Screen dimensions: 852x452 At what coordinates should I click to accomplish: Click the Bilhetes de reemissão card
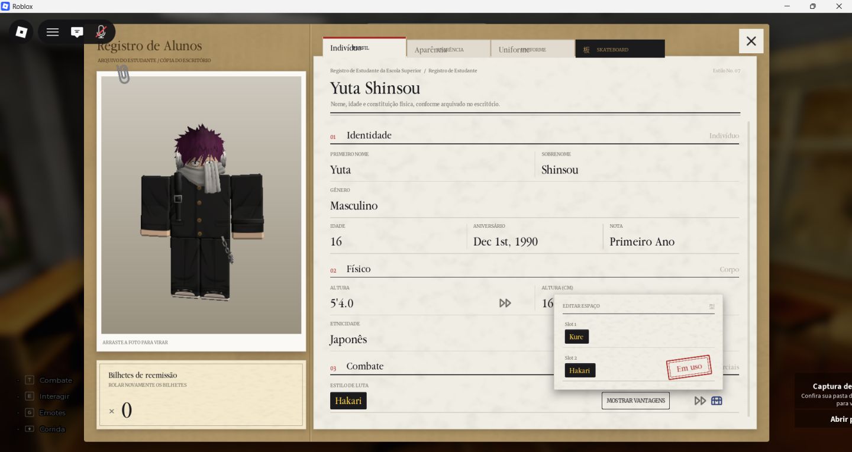coord(201,395)
